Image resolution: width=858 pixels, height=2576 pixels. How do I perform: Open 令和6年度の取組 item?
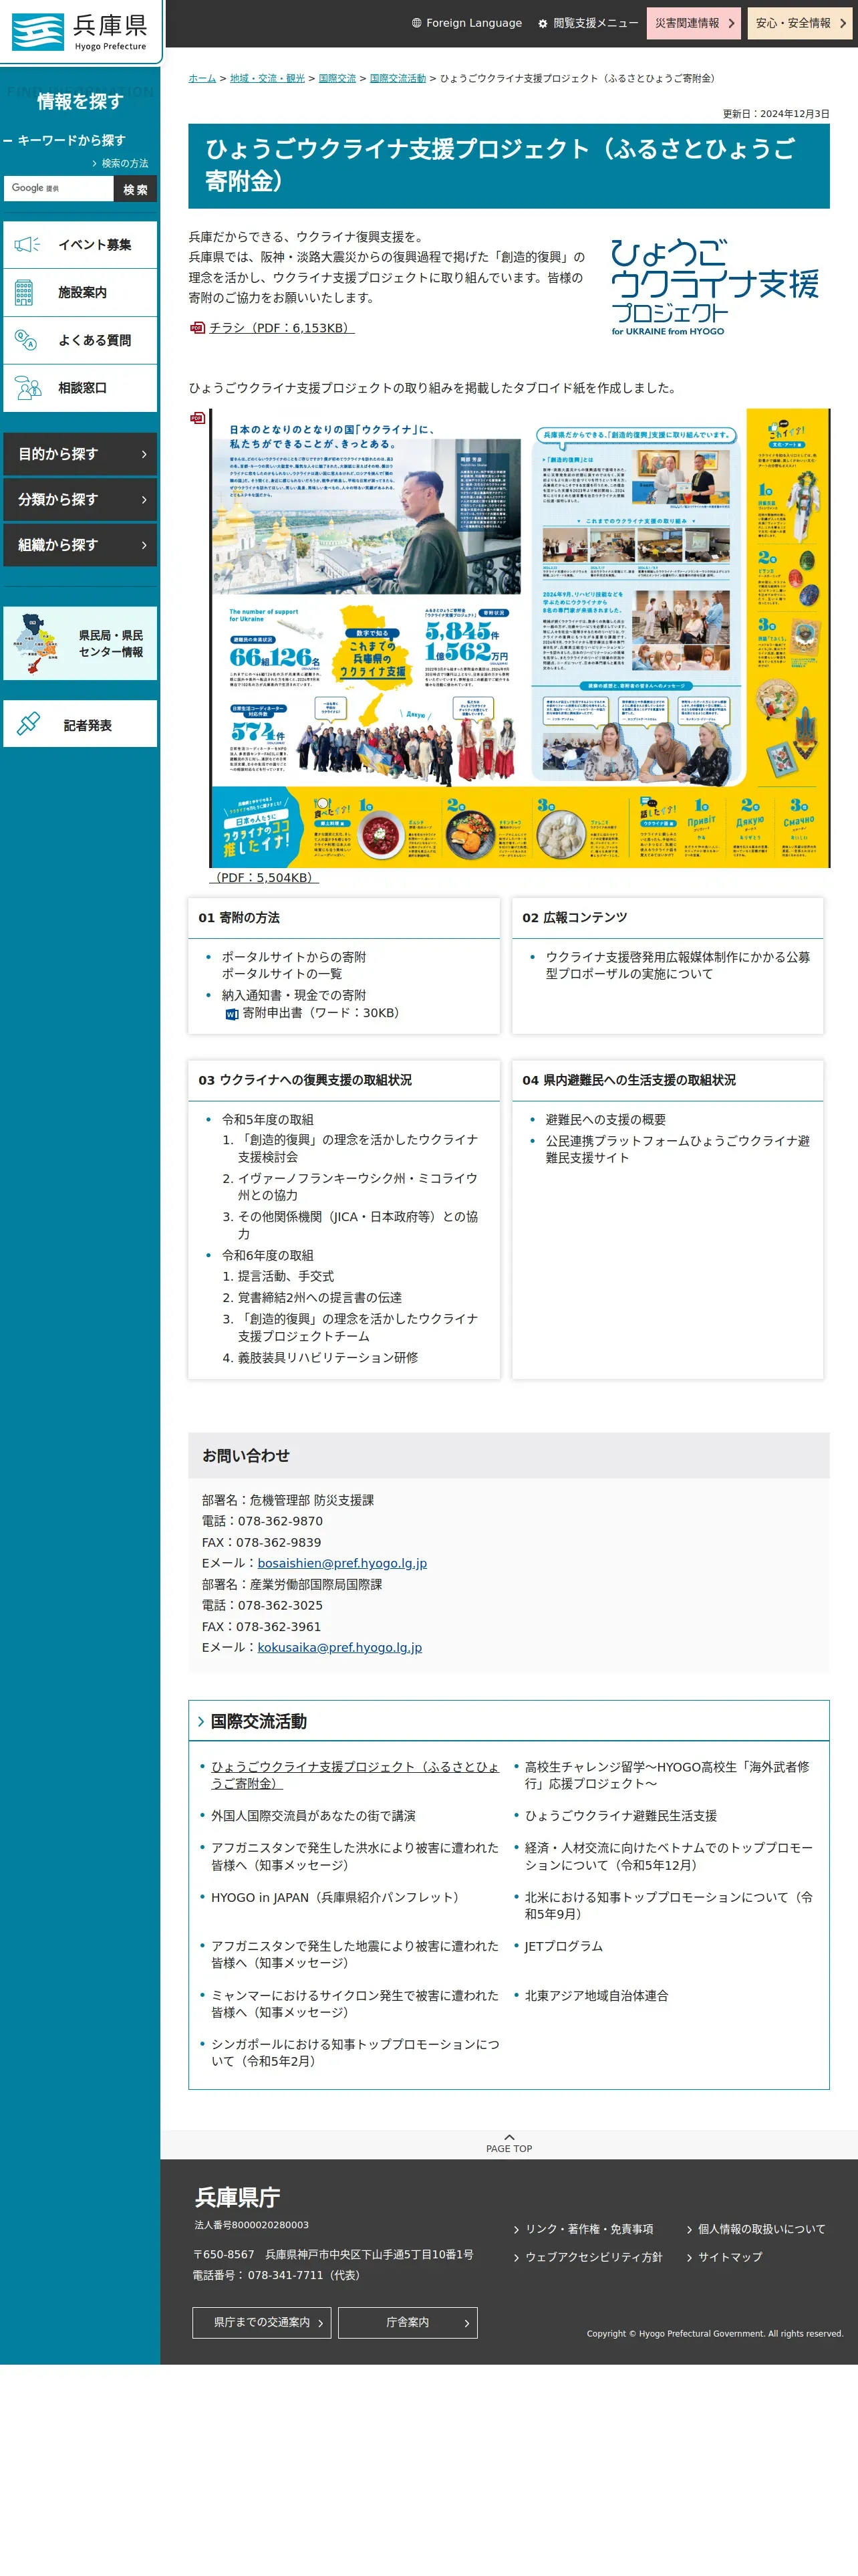268,1255
